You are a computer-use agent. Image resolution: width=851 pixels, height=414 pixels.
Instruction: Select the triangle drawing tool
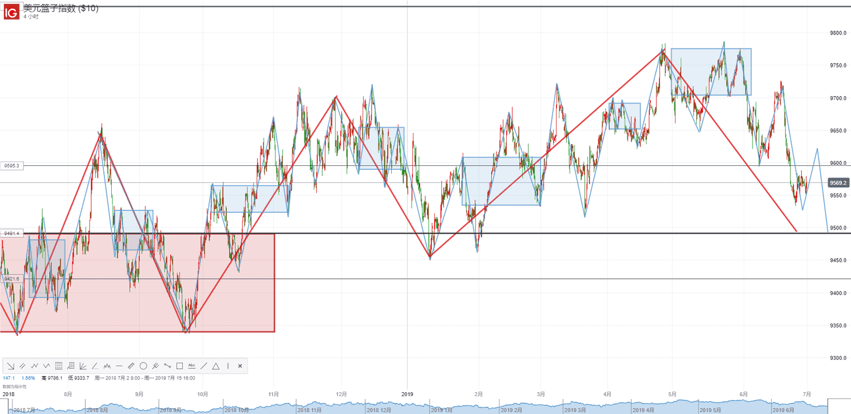(x=216, y=366)
